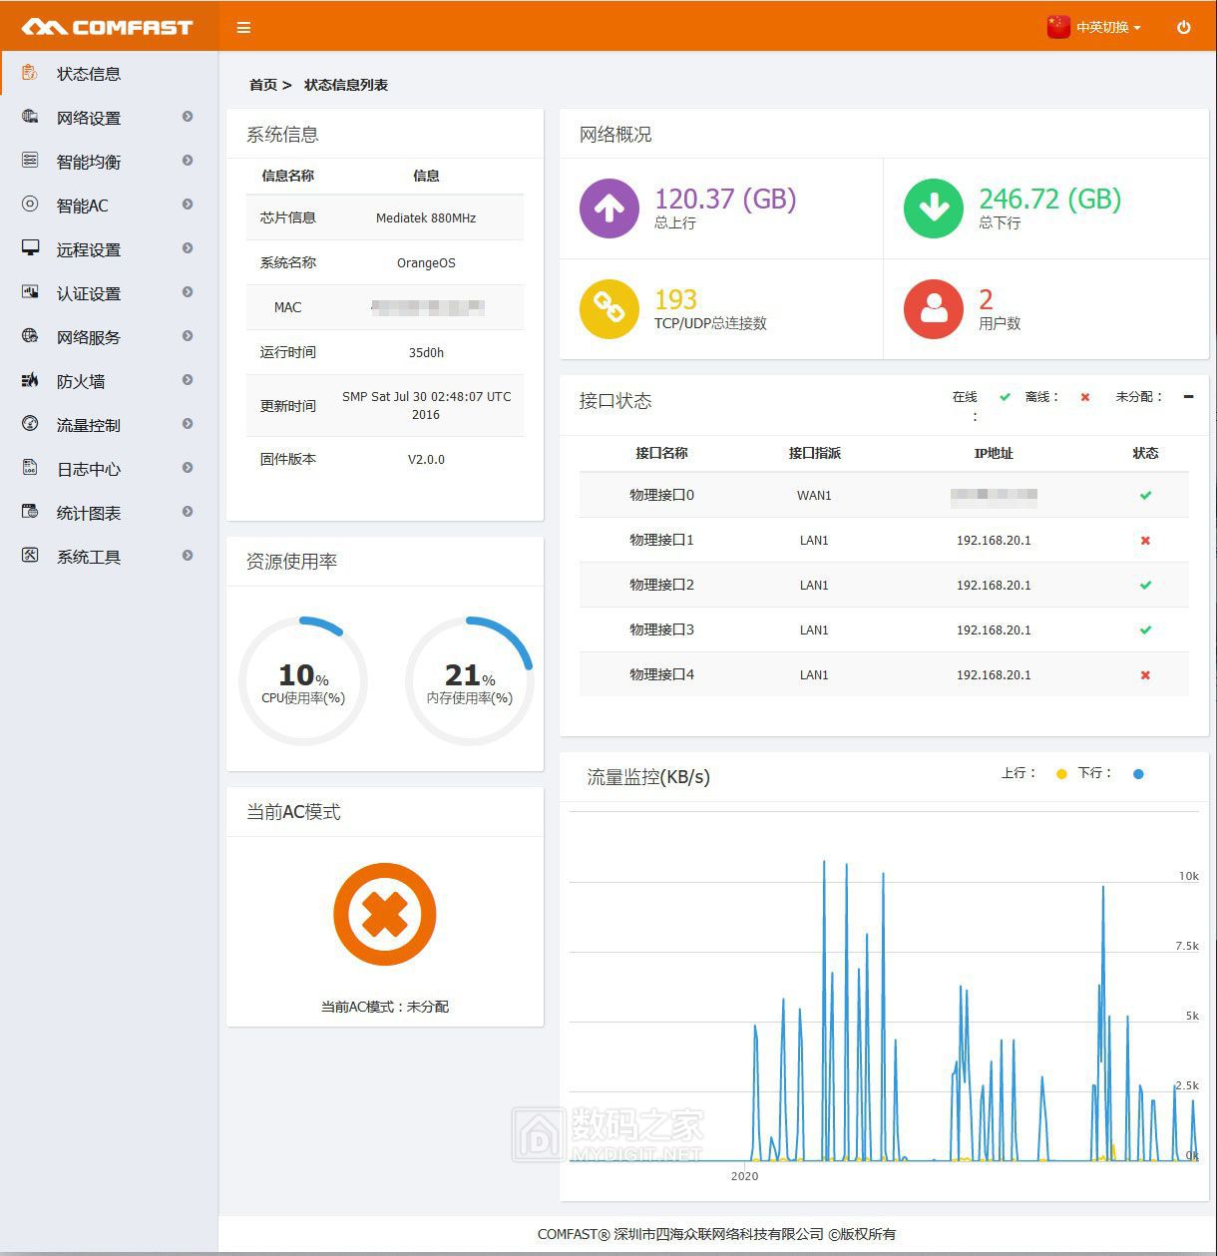1217x1256 pixels.
Task: Expand the 日志中心 submenu arrow
Action: click(188, 468)
